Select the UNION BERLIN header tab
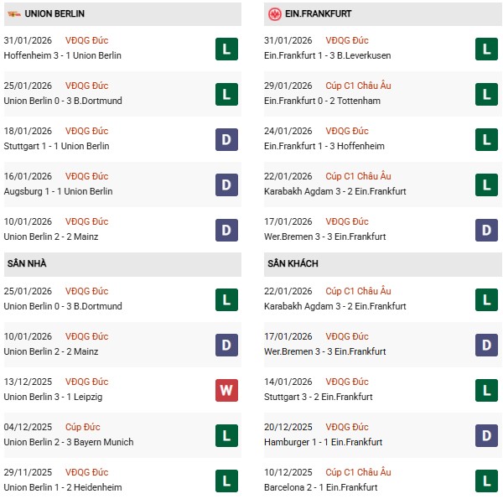 (54, 14)
